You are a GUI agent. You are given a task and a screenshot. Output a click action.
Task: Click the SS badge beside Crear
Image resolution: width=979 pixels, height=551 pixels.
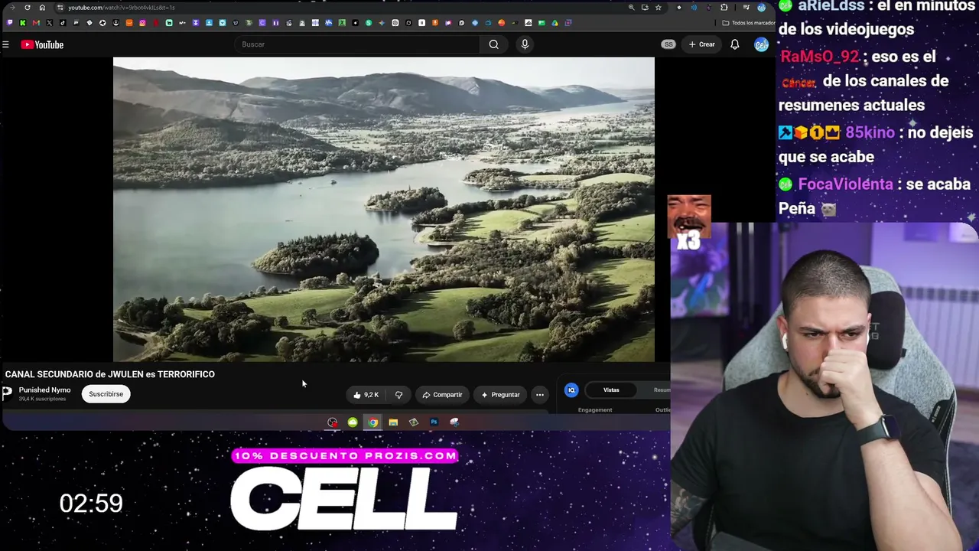[668, 44]
